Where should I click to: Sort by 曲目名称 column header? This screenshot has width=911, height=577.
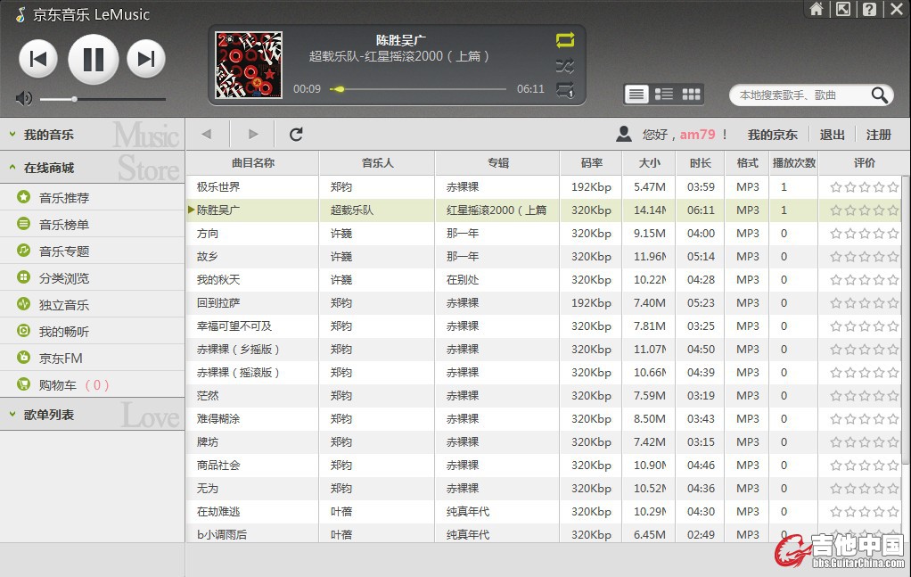click(253, 163)
